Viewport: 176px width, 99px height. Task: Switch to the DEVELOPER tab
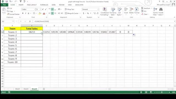tap(79, 5)
